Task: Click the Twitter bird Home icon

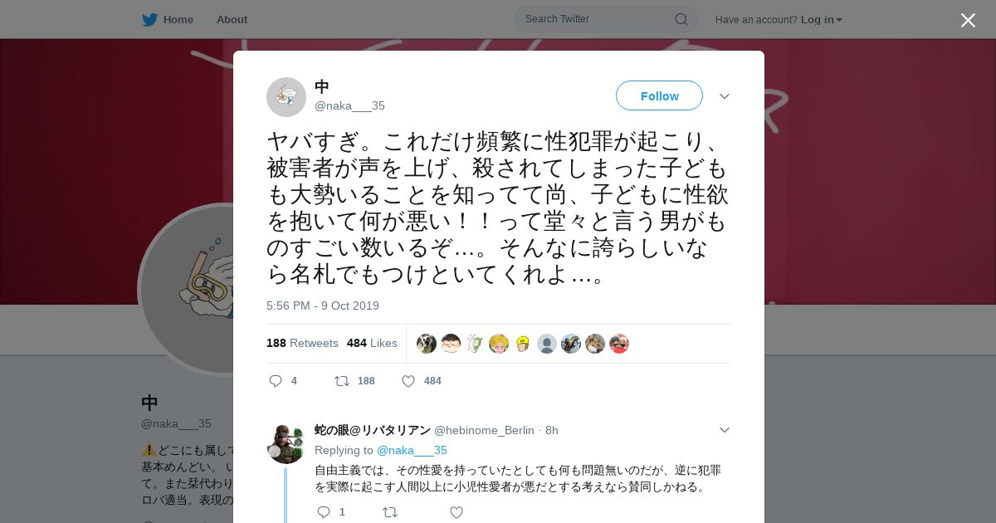Action: pos(149,19)
